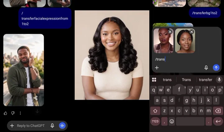Focus the Reply to ChatGPT field

[x=37, y=125]
